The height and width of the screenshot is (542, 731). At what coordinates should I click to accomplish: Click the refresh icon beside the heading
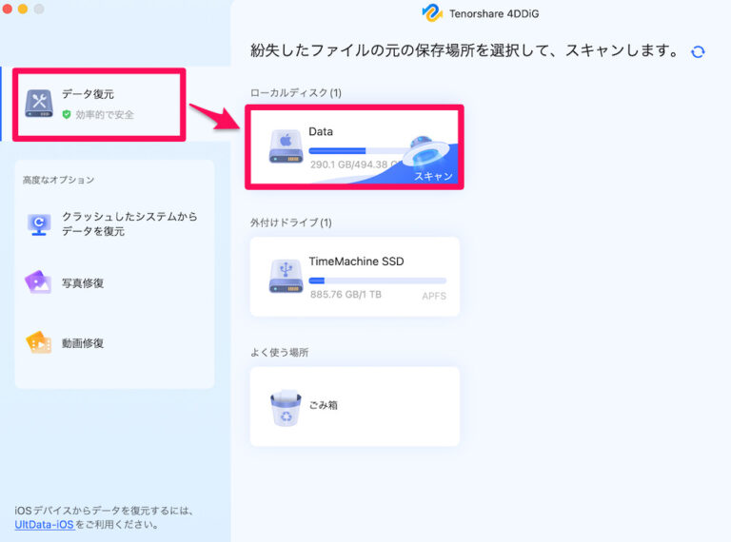pos(698,51)
